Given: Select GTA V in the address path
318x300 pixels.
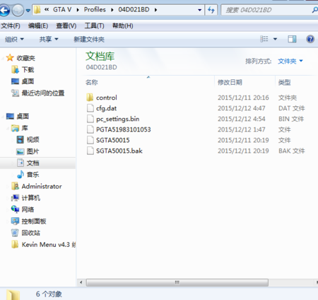Looking at the screenshot, I should (62, 10).
